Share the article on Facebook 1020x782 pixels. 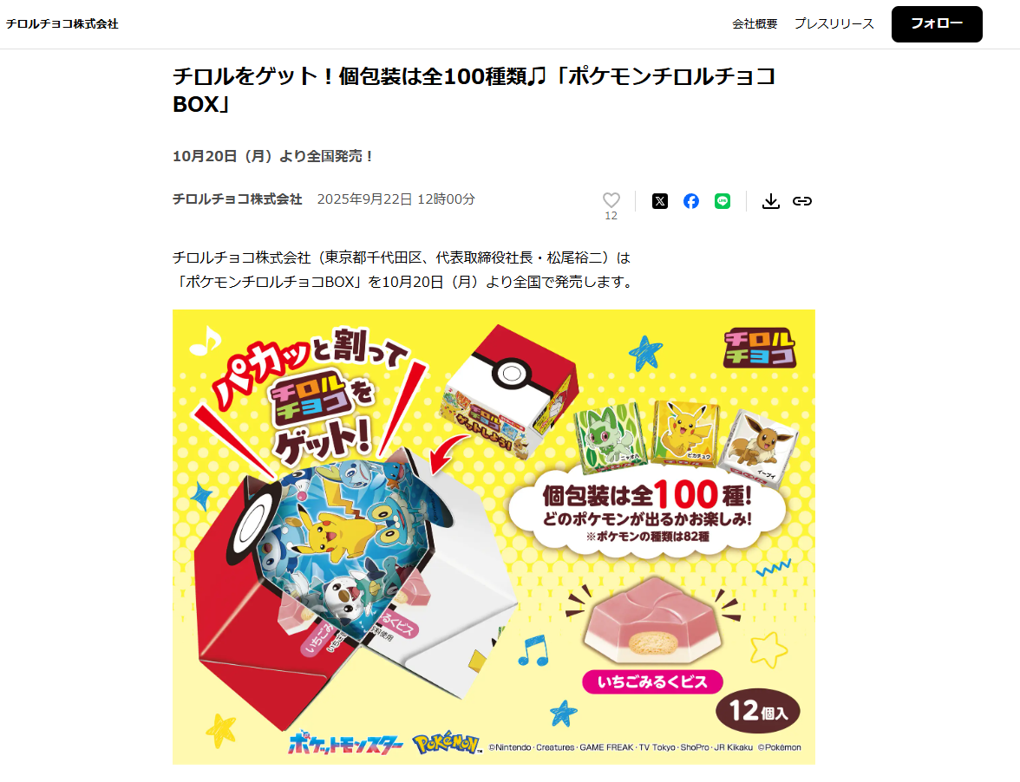click(690, 201)
